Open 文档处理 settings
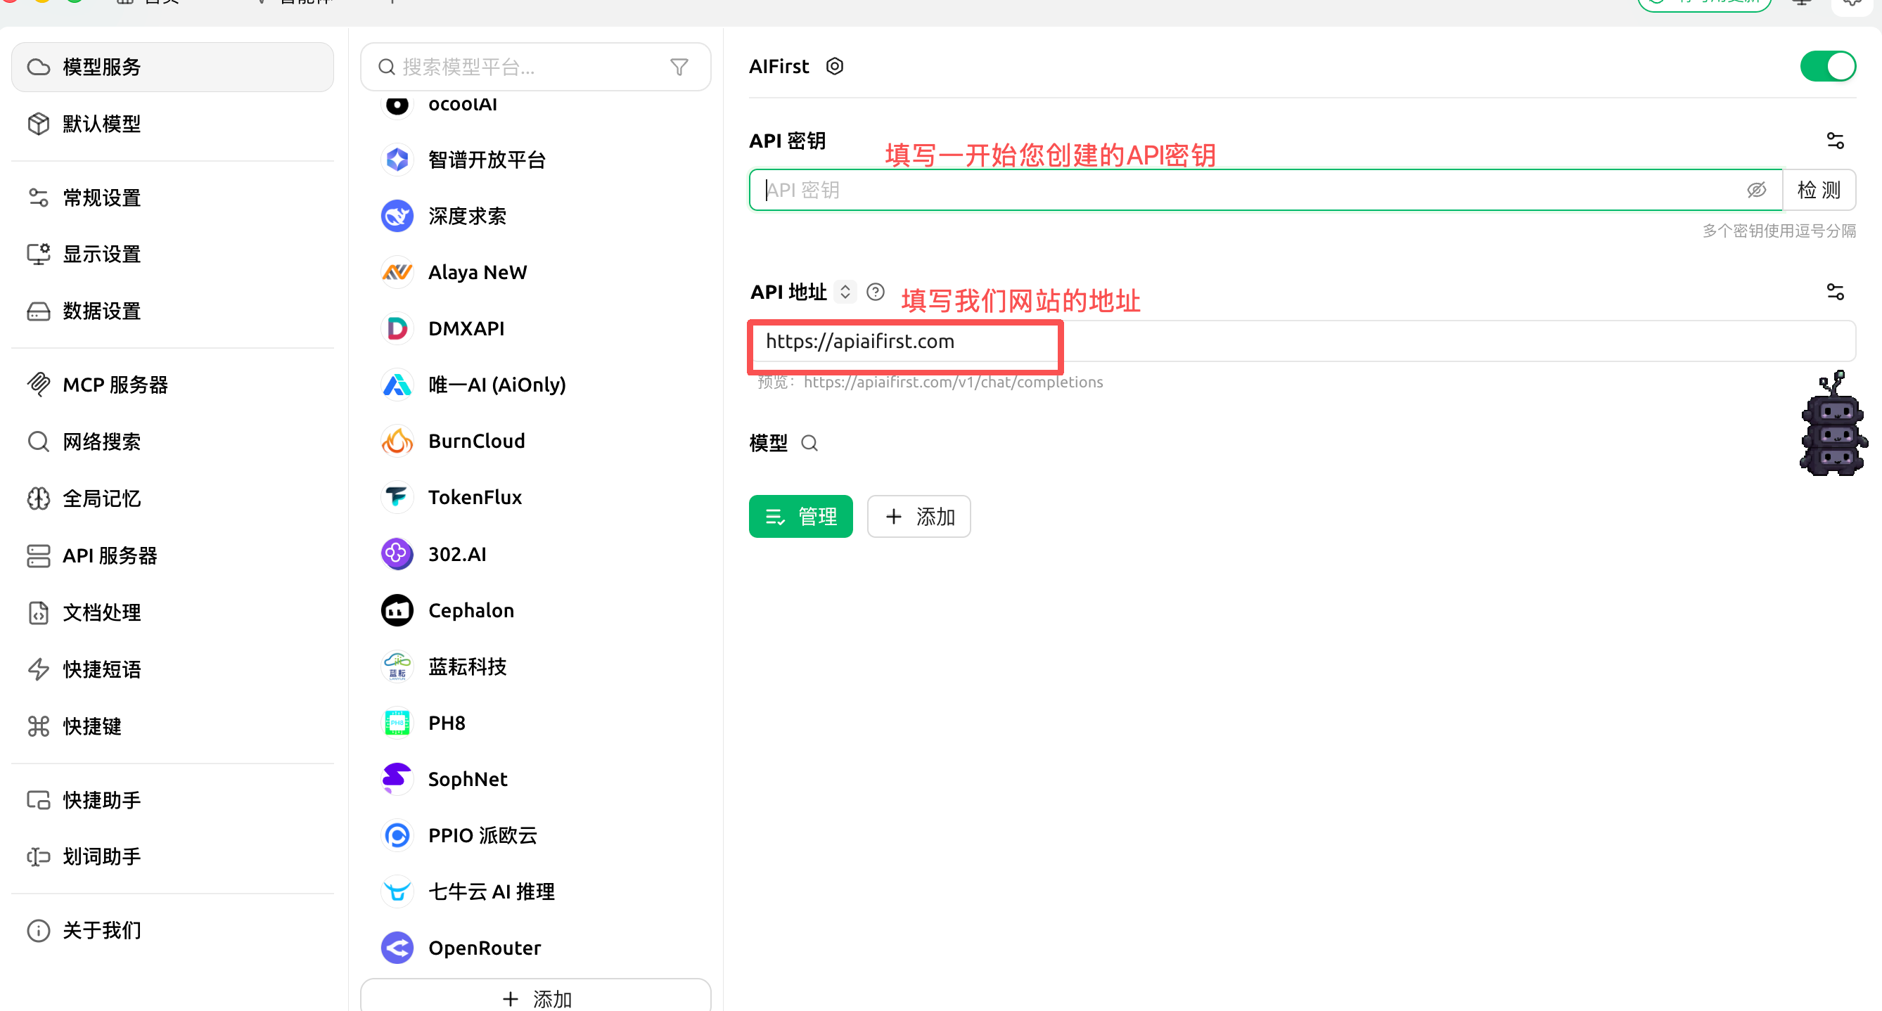 (172, 613)
